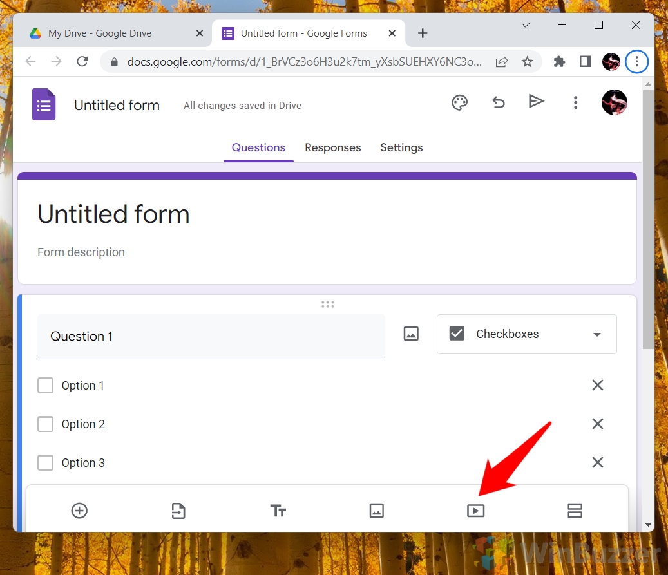Go back in browser history
668x575 pixels.
(31, 62)
